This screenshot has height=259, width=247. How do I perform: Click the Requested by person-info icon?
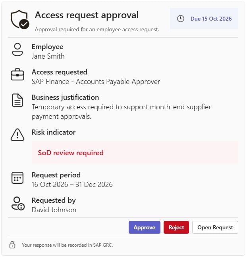point(18,204)
